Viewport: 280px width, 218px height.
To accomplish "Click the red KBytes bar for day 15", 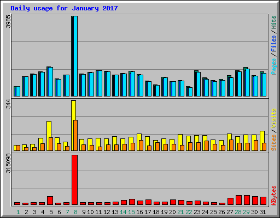I will pyautogui.click(x=132, y=202).
